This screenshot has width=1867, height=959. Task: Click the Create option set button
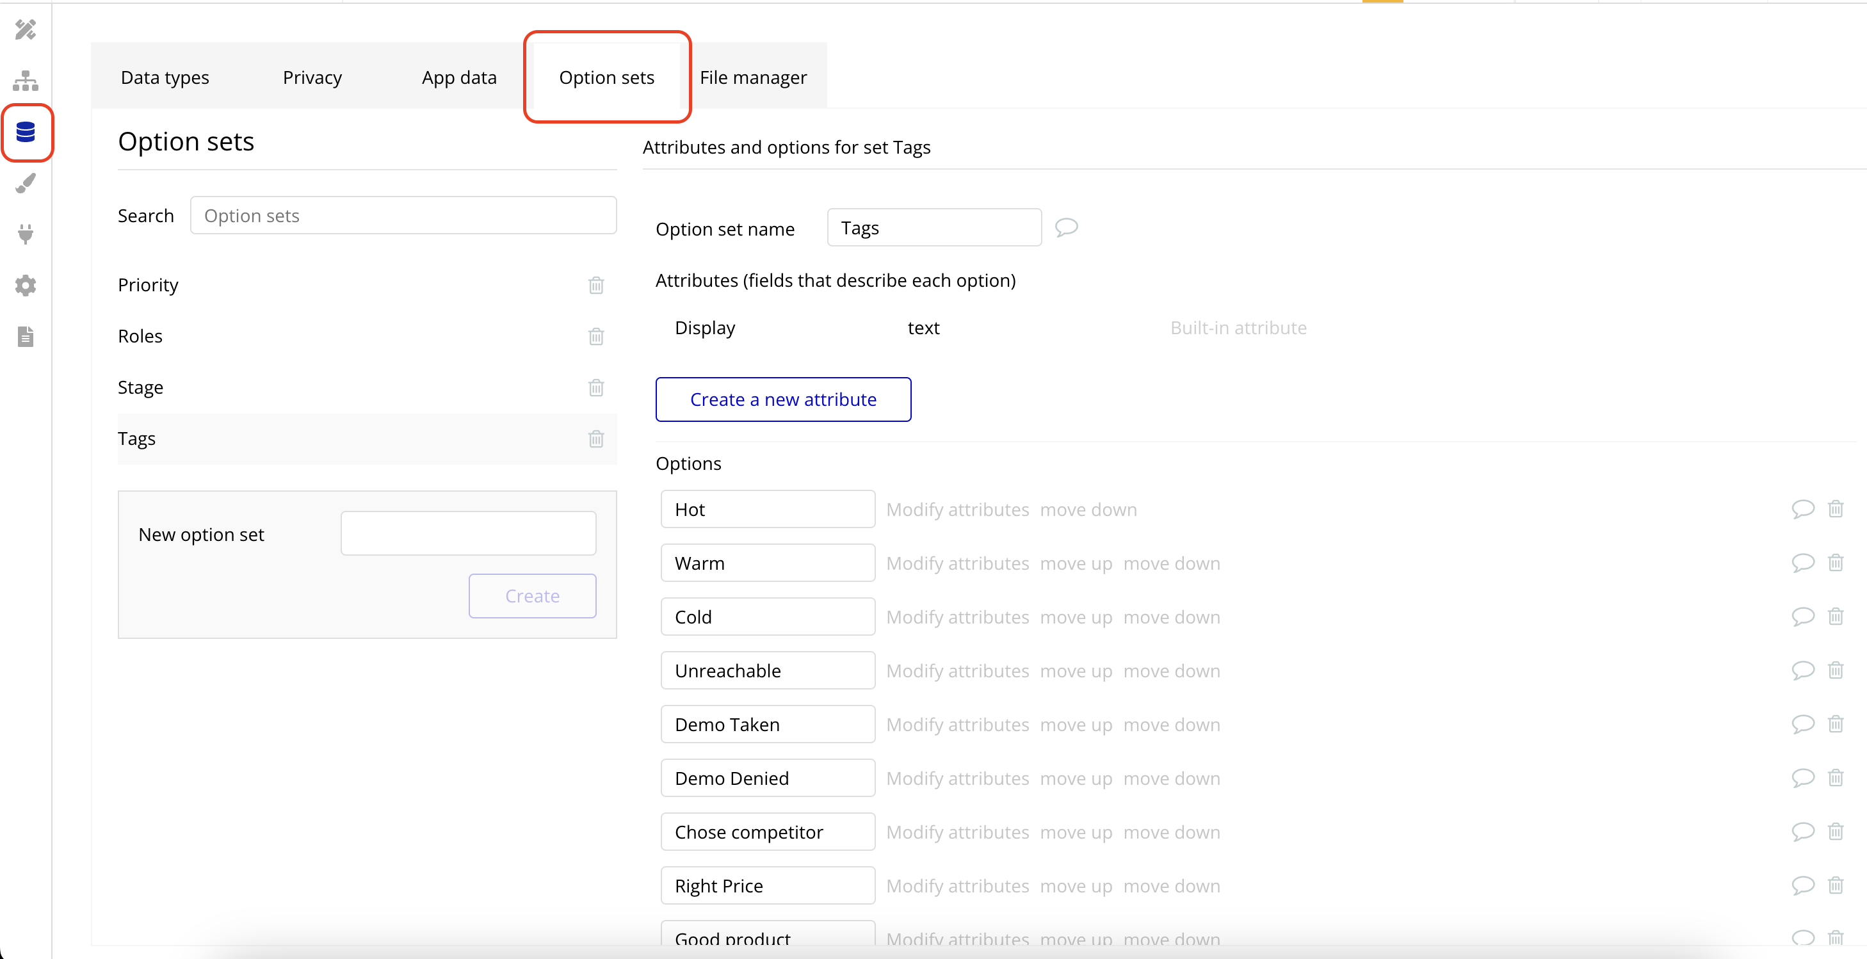tap(532, 596)
